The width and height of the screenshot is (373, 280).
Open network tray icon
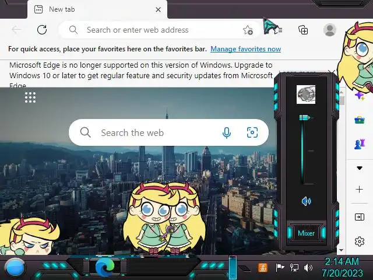click(x=294, y=268)
